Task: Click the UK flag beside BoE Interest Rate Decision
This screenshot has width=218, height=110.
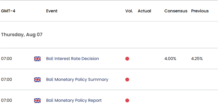Action: point(37,59)
